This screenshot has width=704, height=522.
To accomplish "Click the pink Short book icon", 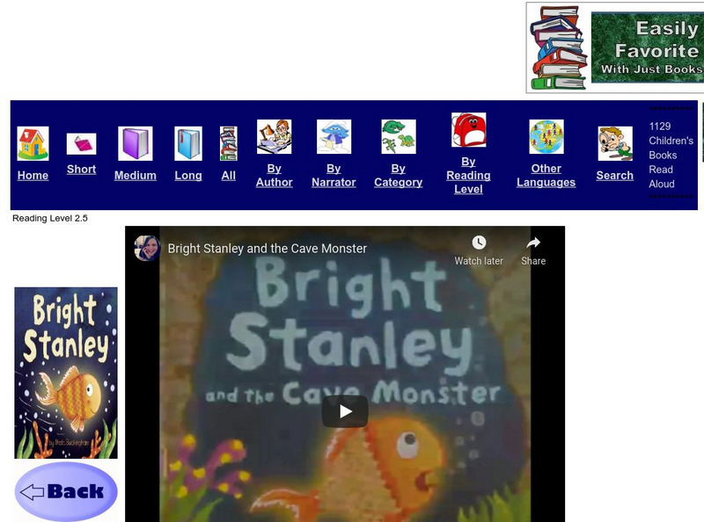I will [x=81, y=144].
